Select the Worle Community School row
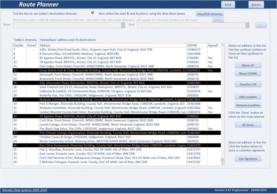This screenshot has width=277, height=194. click(117, 141)
